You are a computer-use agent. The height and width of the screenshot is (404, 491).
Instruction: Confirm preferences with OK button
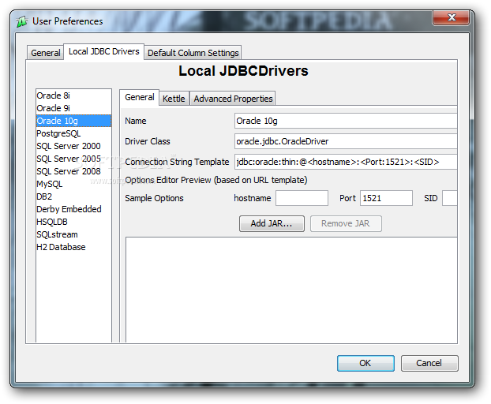click(365, 363)
